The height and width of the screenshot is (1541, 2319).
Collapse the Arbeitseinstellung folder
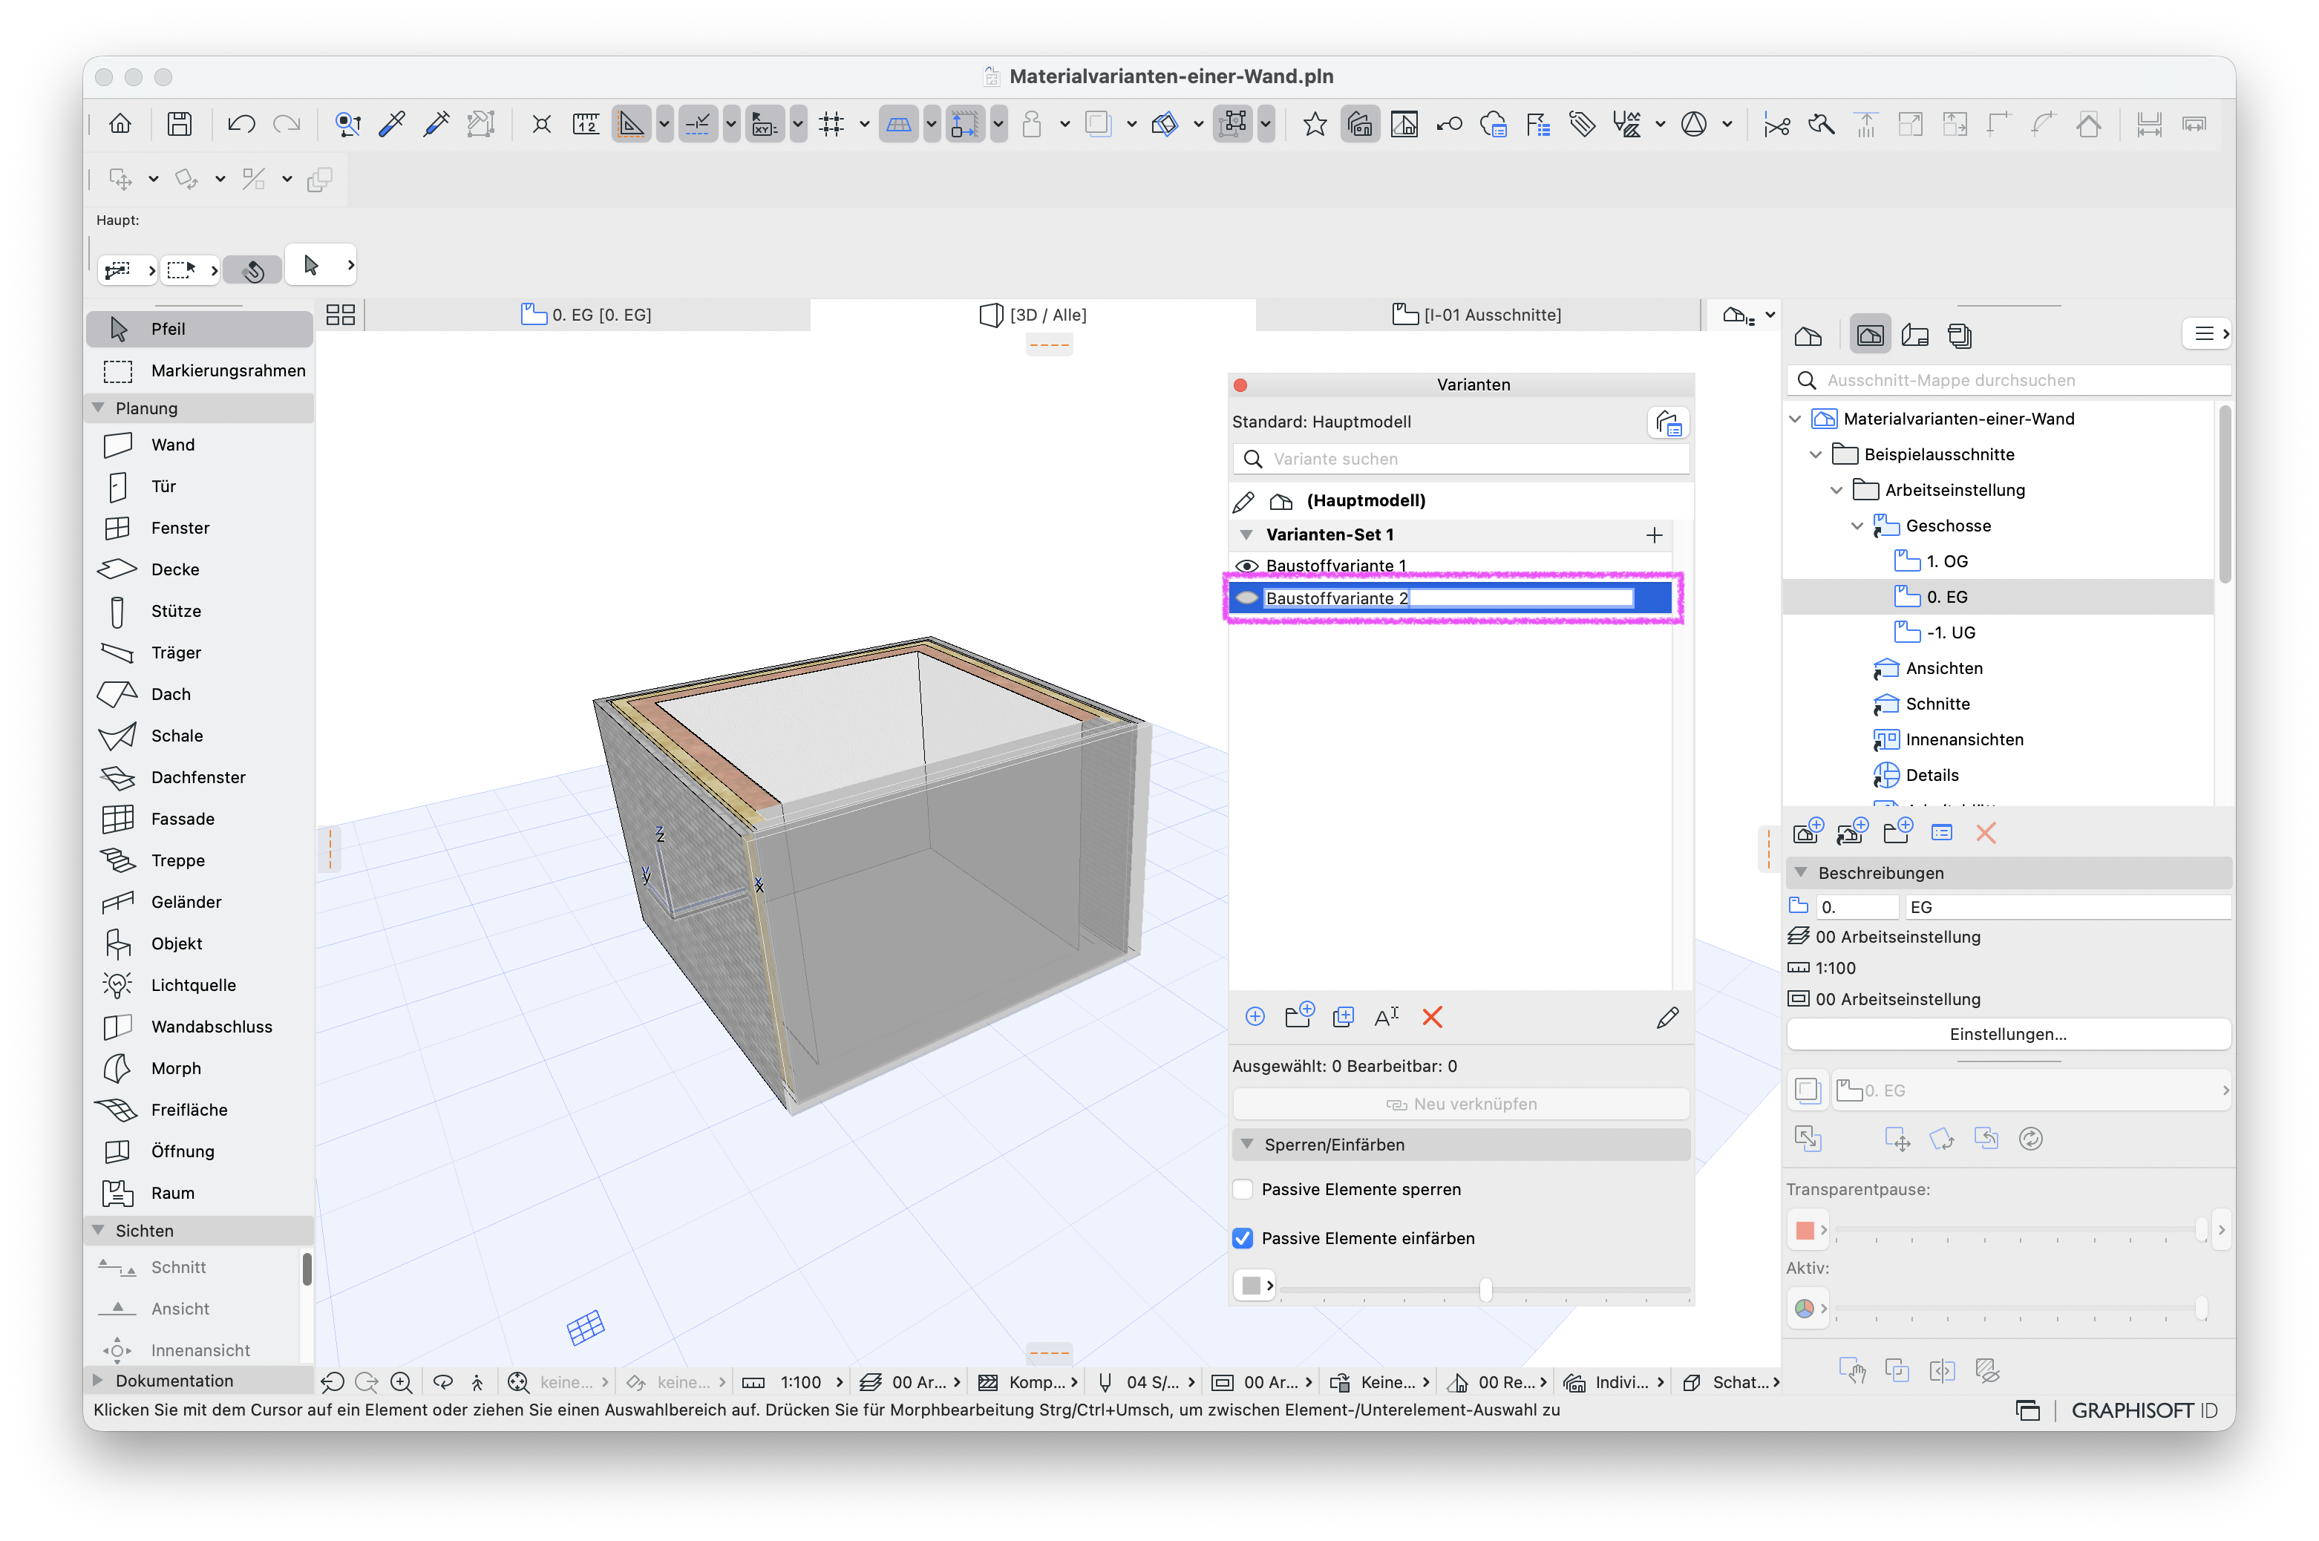click(1836, 491)
